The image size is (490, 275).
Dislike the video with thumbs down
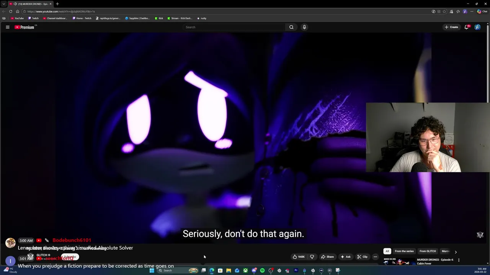click(312, 257)
